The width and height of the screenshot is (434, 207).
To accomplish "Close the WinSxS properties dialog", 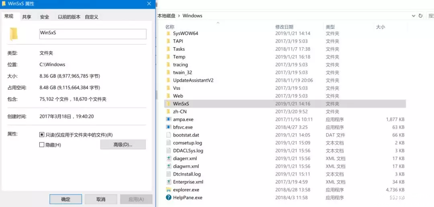I will click(149, 4).
